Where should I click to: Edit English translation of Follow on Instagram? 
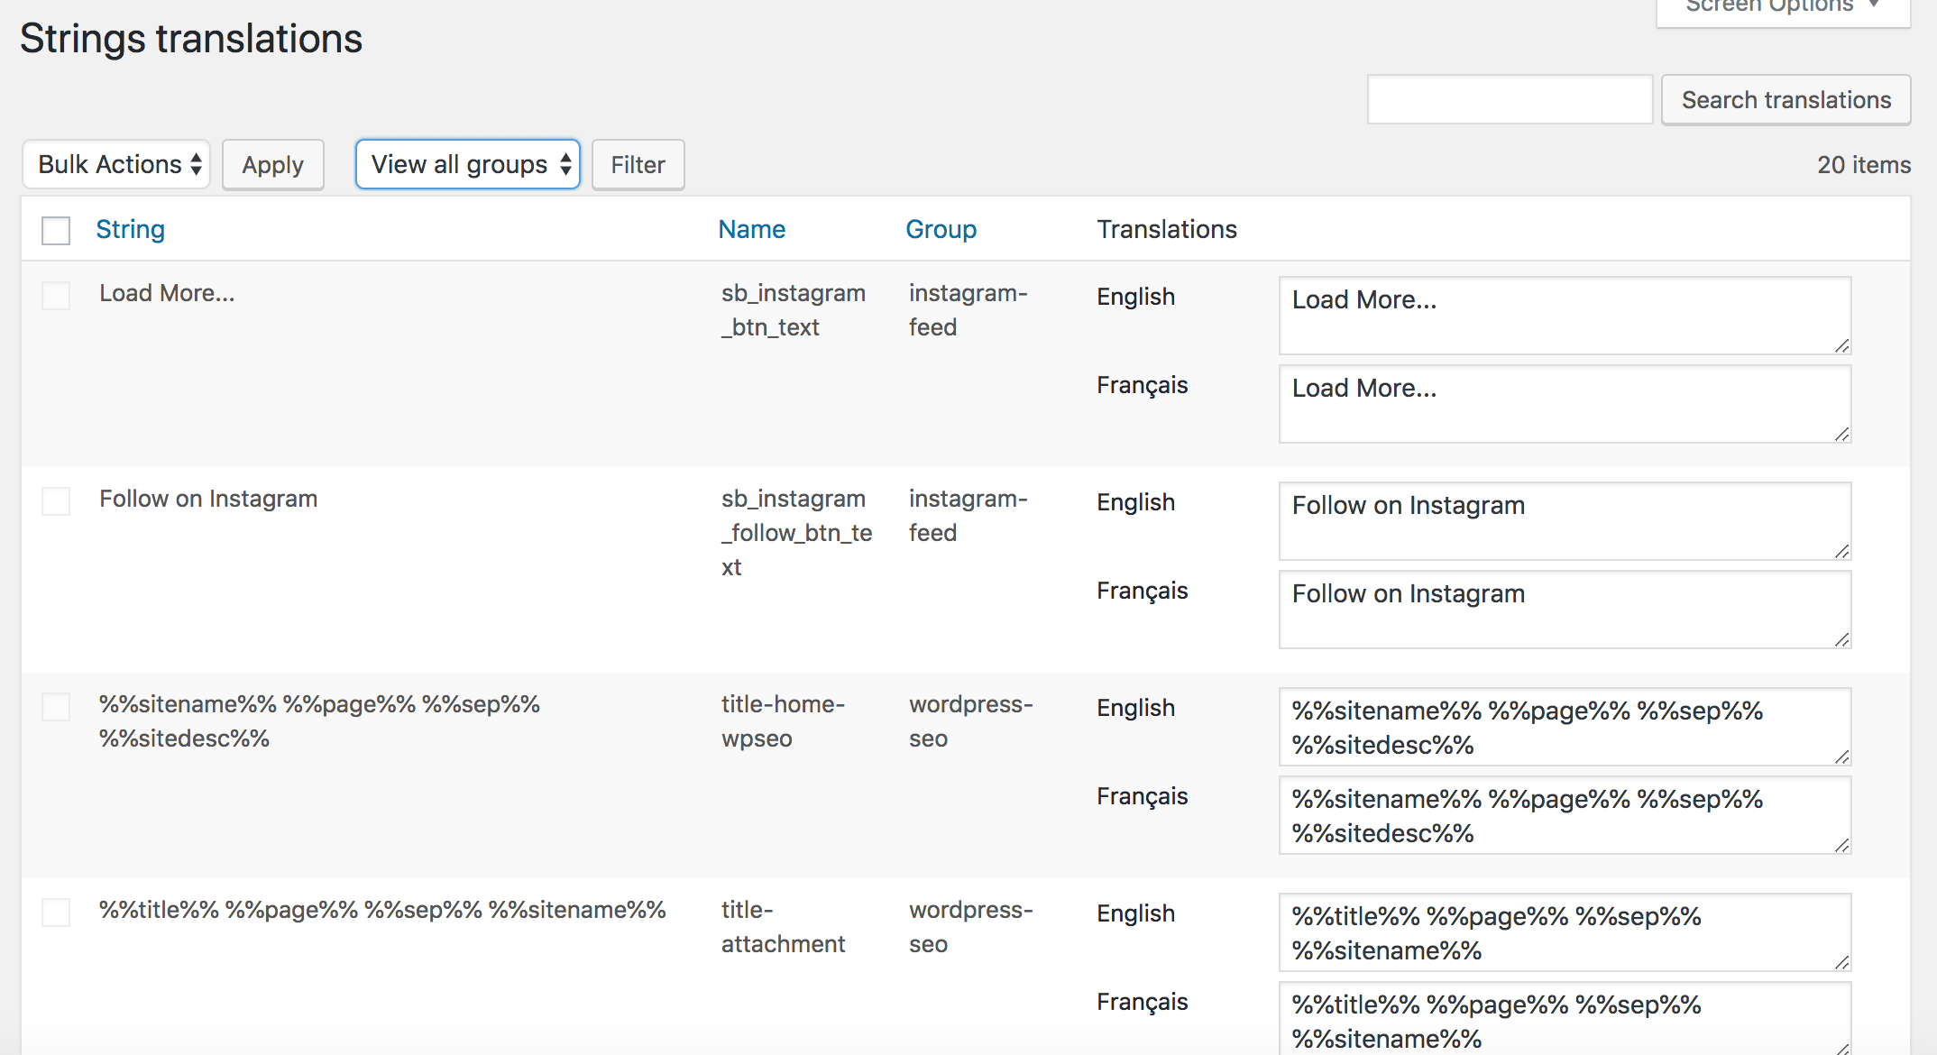point(1565,521)
